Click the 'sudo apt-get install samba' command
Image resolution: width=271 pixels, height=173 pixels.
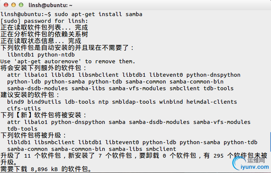[x=98, y=14]
